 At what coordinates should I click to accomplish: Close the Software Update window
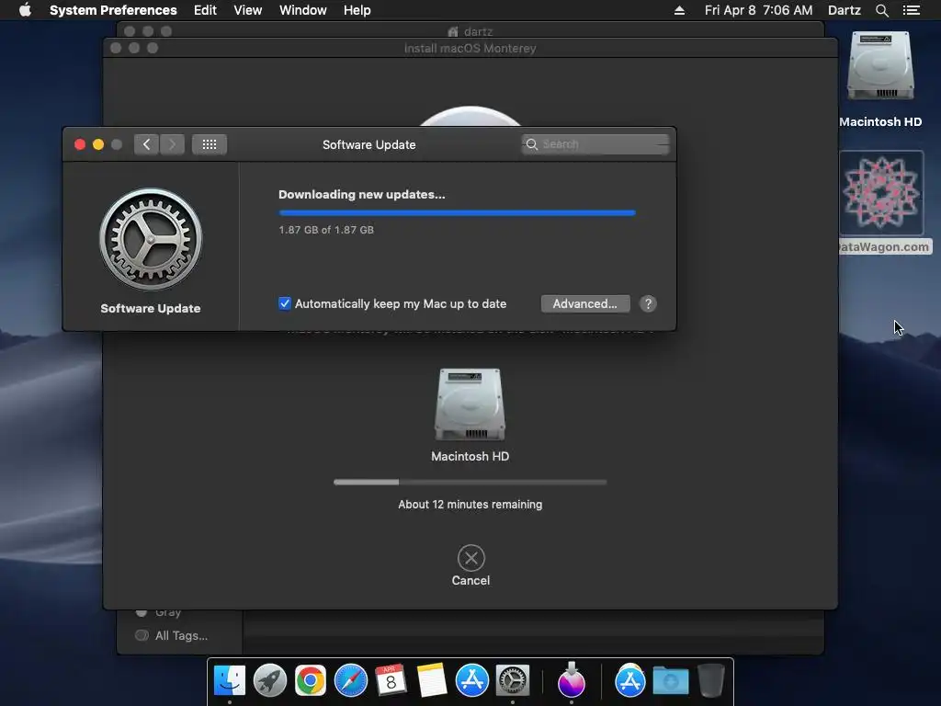point(80,144)
